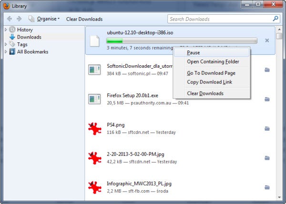This screenshot has width=286, height=204.
Task: Cancel the ubuntu iso download
Action: tap(267, 41)
